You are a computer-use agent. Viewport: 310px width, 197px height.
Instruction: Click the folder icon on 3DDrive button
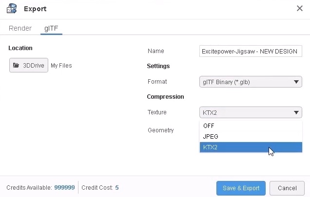pos(16,65)
